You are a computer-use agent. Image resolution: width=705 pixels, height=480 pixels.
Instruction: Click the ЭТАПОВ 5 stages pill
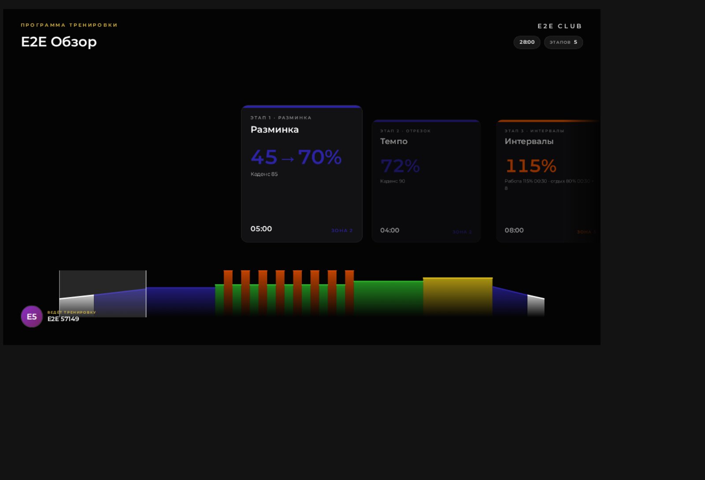564,42
